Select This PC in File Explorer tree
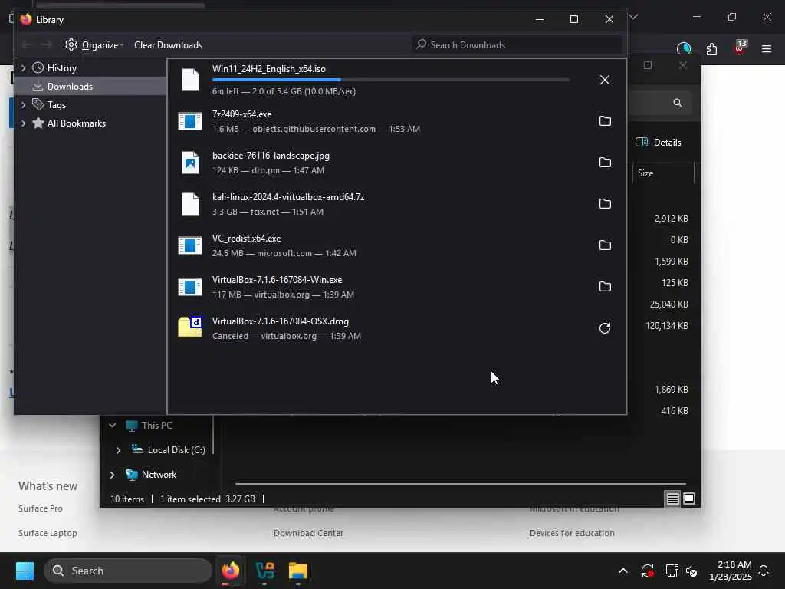The height and width of the screenshot is (589, 785). point(156,425)
